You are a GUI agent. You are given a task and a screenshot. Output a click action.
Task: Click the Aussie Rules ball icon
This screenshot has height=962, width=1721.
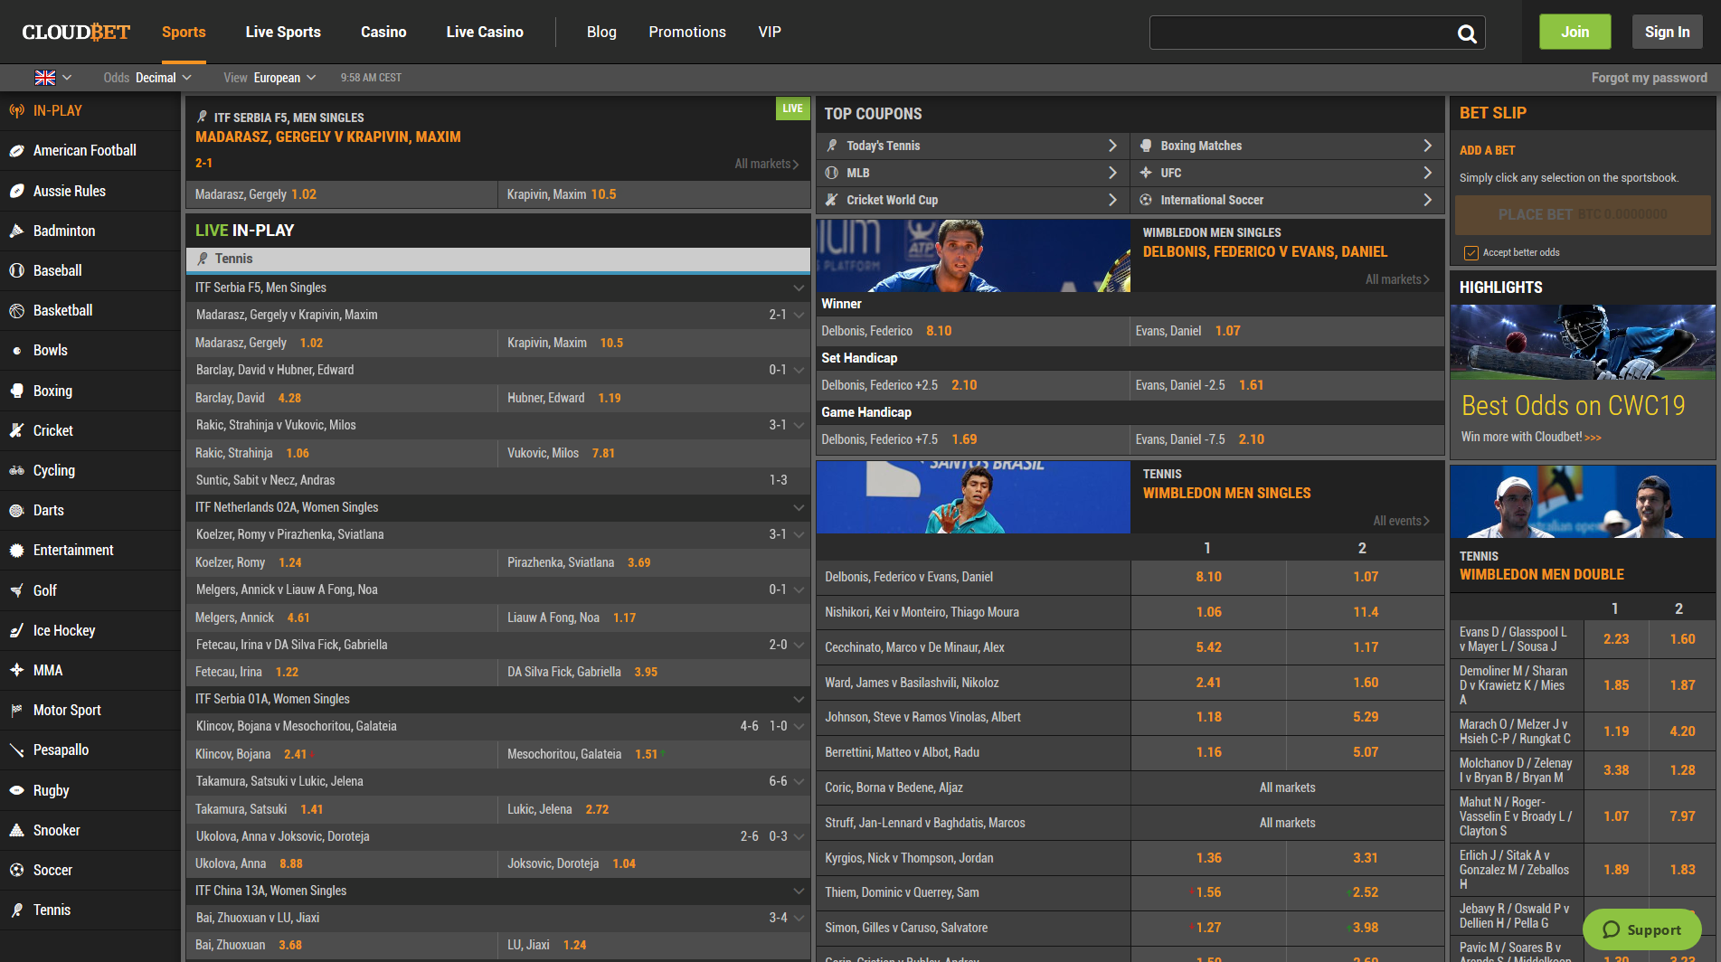click(16, 191)
